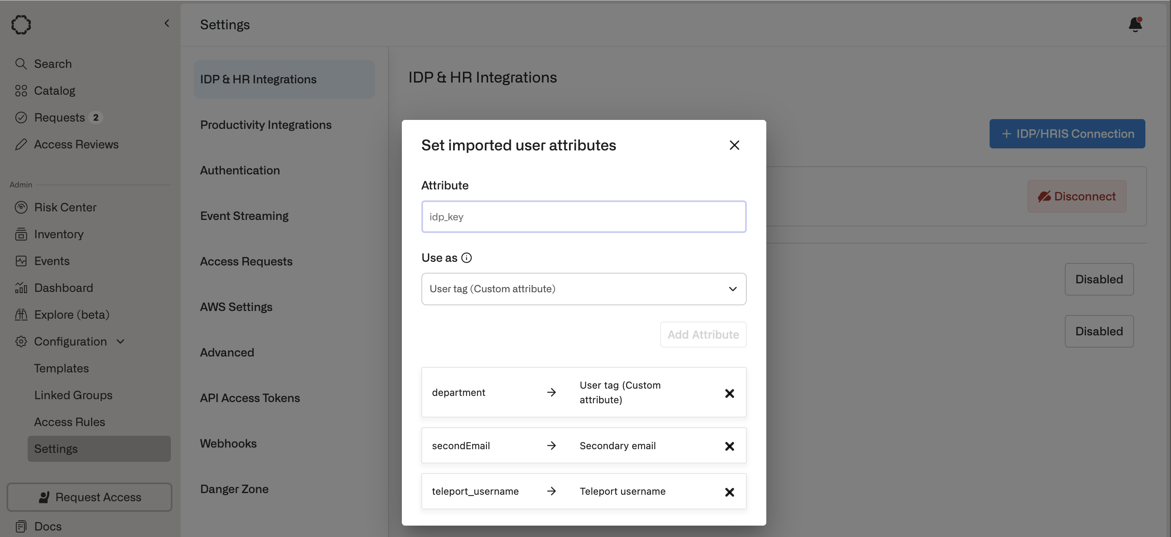Open Event Streaming settings
The width and height of the screenshot is (1171, 537).
coord(244,216)
